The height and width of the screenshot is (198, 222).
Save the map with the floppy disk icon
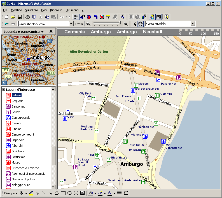click(x=20, y=17)
